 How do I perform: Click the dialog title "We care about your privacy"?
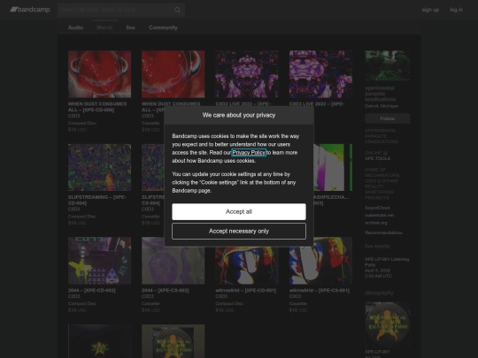click(x=239, y=115)
